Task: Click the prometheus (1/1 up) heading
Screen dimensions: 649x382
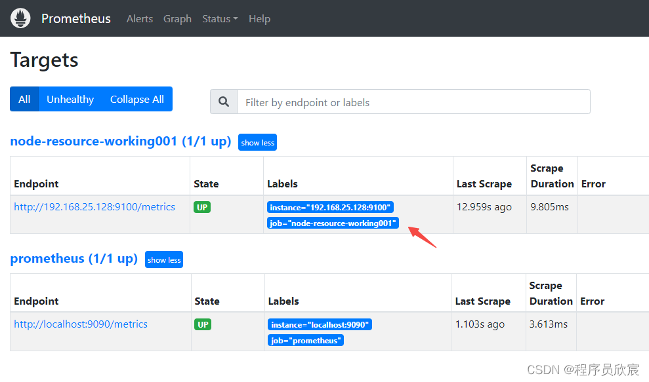Action: (74, 259)
